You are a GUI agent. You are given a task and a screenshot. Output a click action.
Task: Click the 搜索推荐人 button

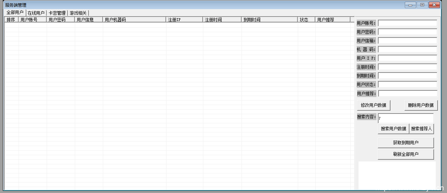tap(421, 129)
